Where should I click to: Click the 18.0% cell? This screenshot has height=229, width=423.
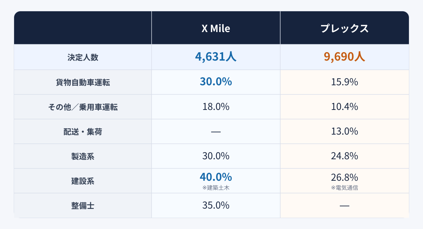[x=216, y=107]
